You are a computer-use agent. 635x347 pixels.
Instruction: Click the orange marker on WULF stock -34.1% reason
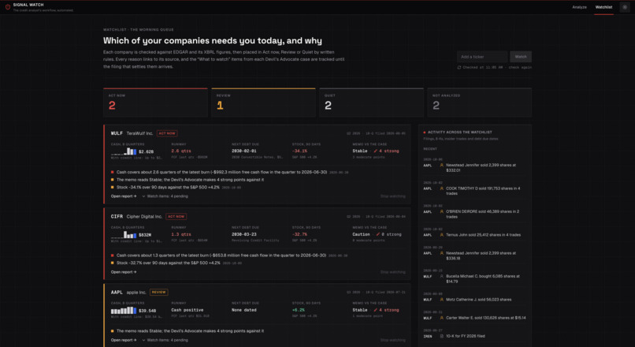point(113,187)
